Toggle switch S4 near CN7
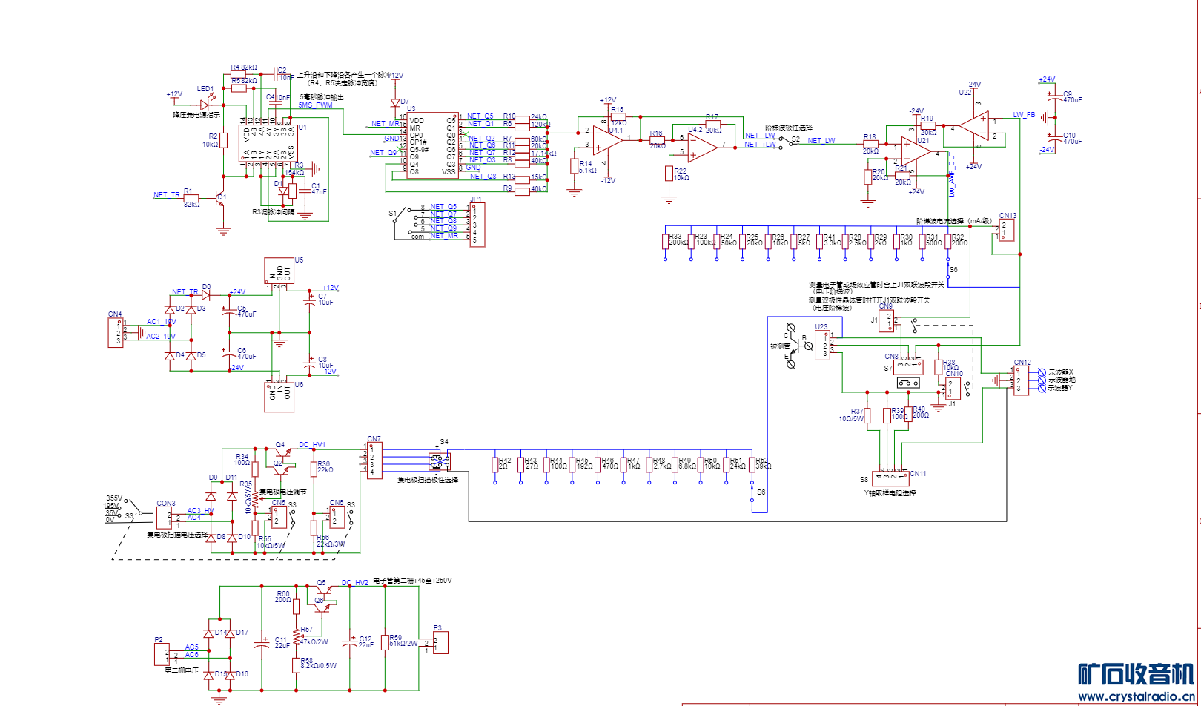The height and width of the screenshot is (706, 1201). tap(440, 461)
